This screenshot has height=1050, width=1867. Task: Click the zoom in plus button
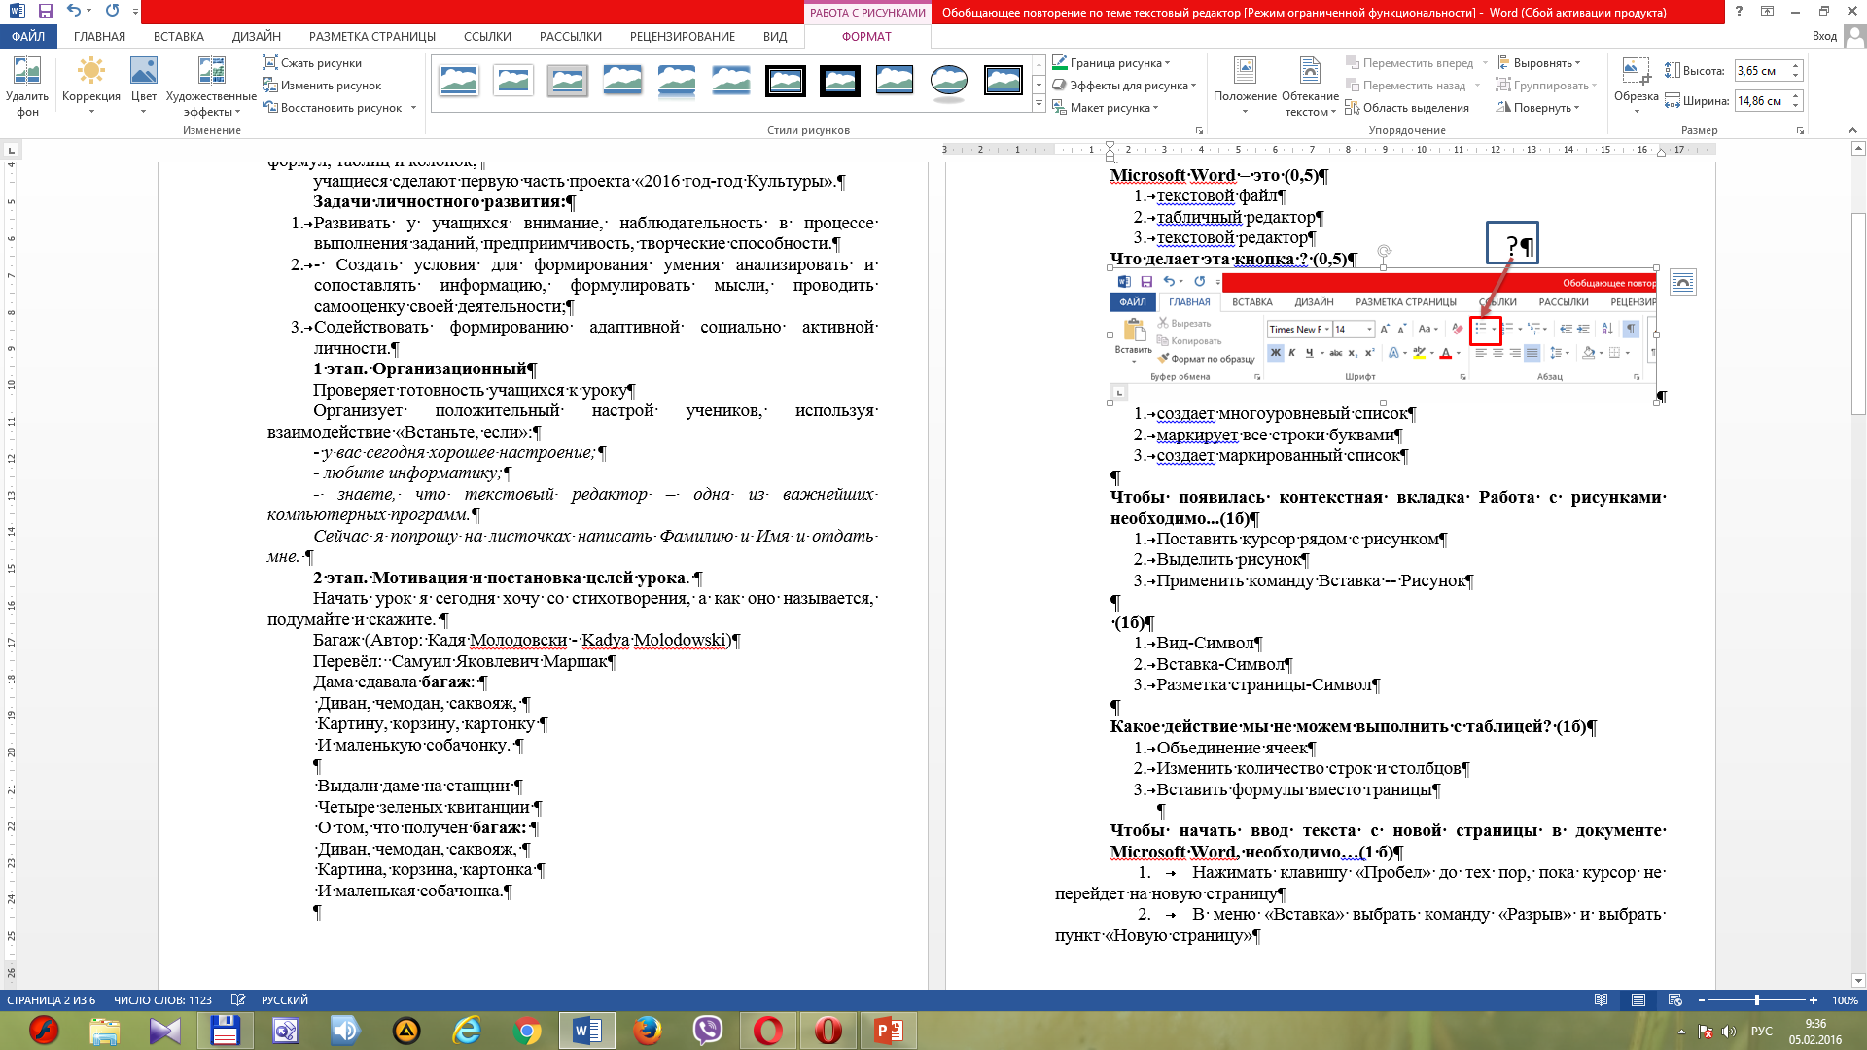1814,1000
